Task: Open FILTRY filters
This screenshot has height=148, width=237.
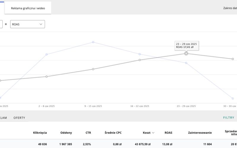Action: [228, 118]
